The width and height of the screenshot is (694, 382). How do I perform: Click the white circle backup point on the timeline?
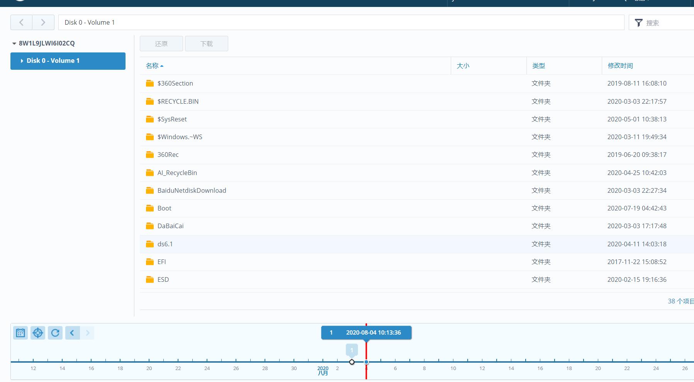pos(352,362)
